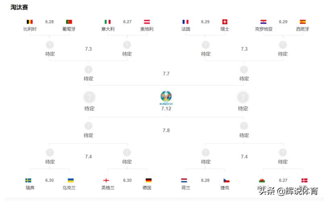Viewport: 324px width, 201px height.
Task: Open the 6.28 Belgium vs Portugal match
Action: 50,22
